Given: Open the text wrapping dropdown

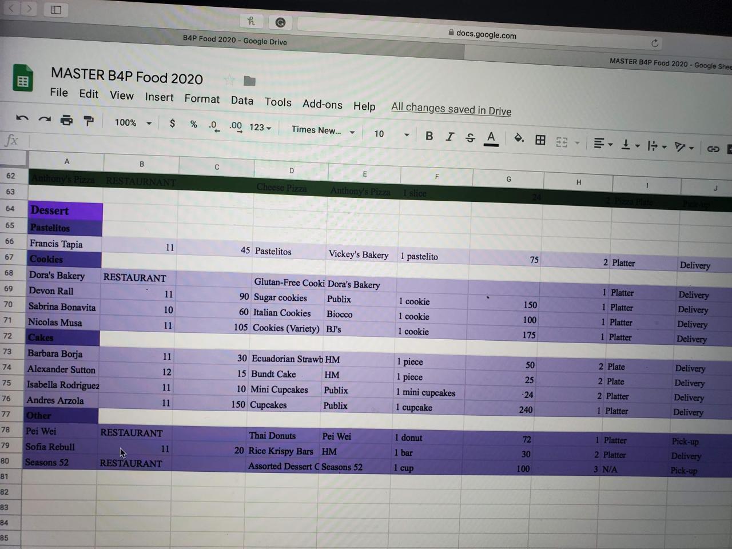Looking at the screenshot, I should tap(657, 146).
